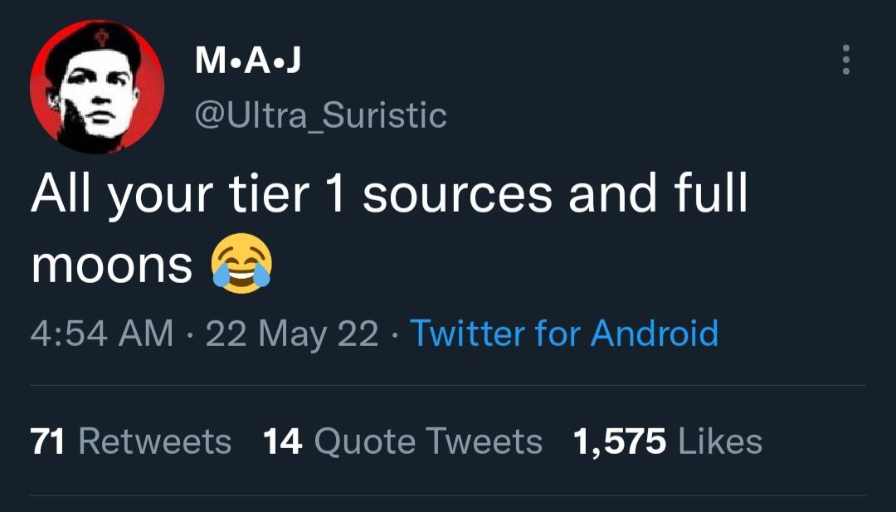Viewport: 896px width, 512px height.
Task: Open the Quote Tweets list via its label
Action: coord(428,441)
